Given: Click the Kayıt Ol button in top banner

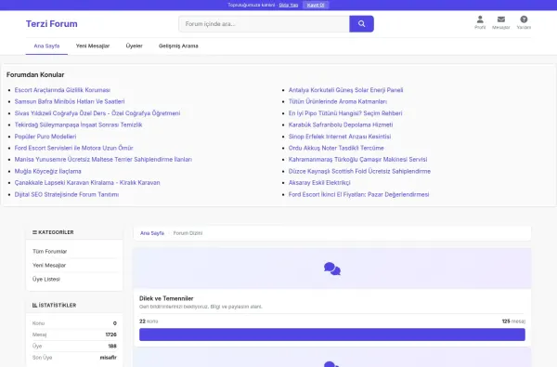Looking at the screenshot, I should point(316,5).
